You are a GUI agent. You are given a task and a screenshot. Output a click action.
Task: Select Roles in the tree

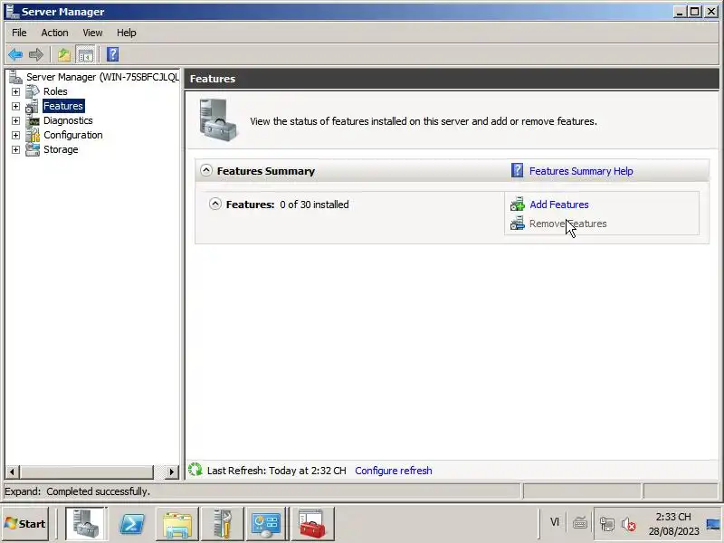click(55, 91)
